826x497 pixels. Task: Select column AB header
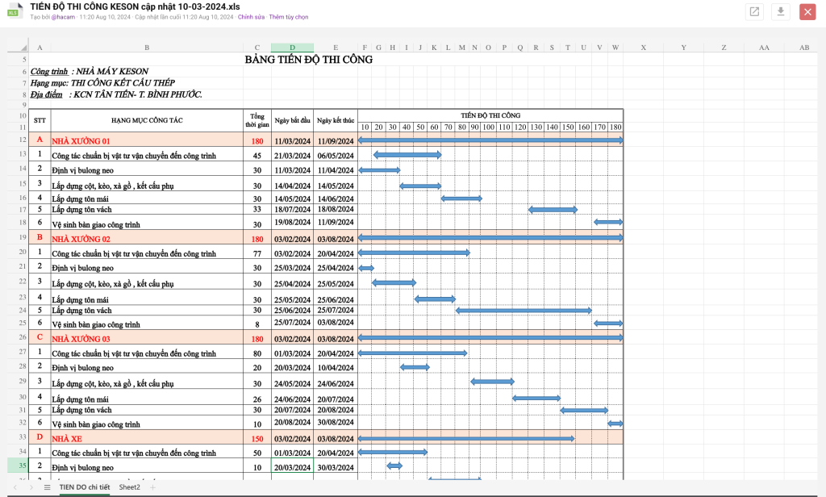804,48
